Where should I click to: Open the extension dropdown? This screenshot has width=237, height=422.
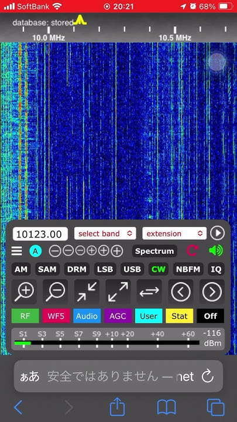[174, 233]
